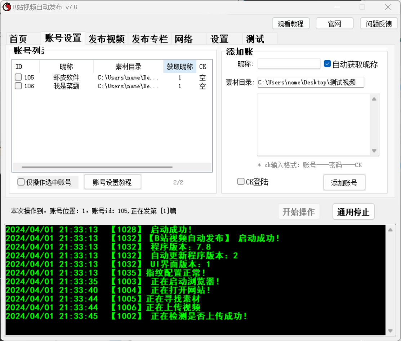Click CK text box scroll down arrow
The height and width of the screenshot is (341, 401).
click(x=374, y=151)
